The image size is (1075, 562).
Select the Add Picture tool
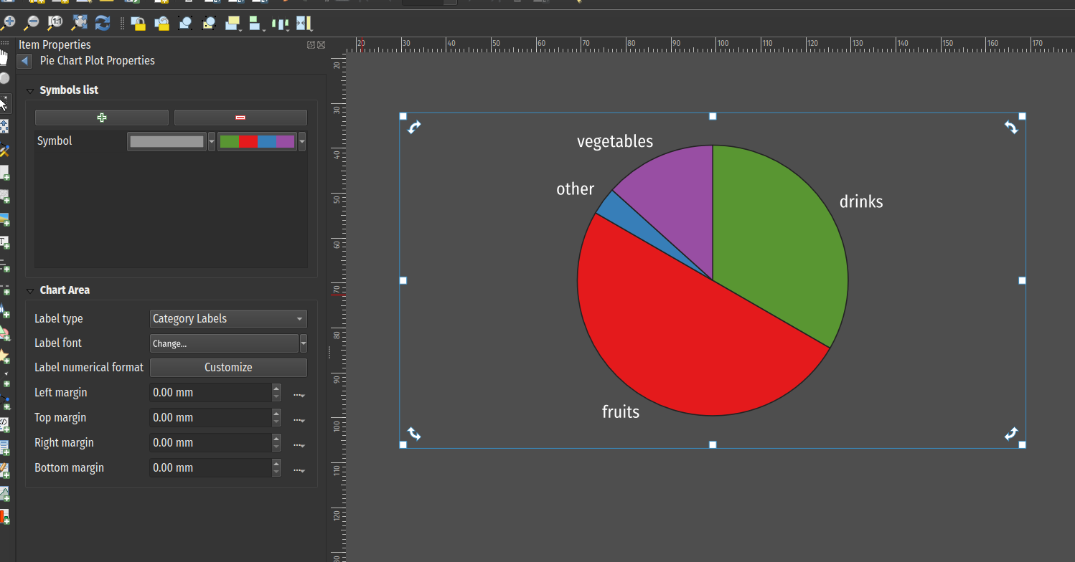click(4, 220)
